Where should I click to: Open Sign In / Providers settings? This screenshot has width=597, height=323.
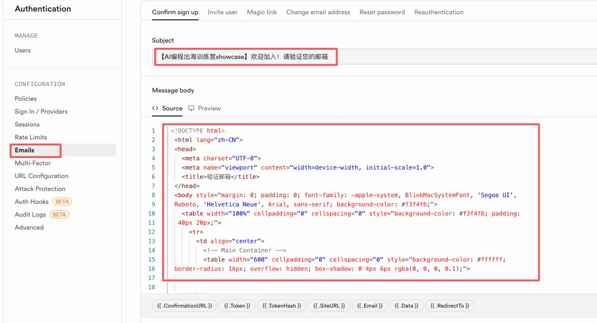coord(41,112)
